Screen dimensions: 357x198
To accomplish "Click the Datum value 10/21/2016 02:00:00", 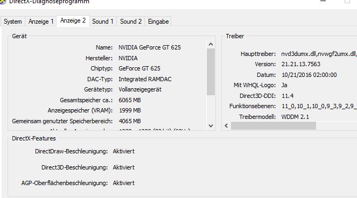I will click(309, 75).
